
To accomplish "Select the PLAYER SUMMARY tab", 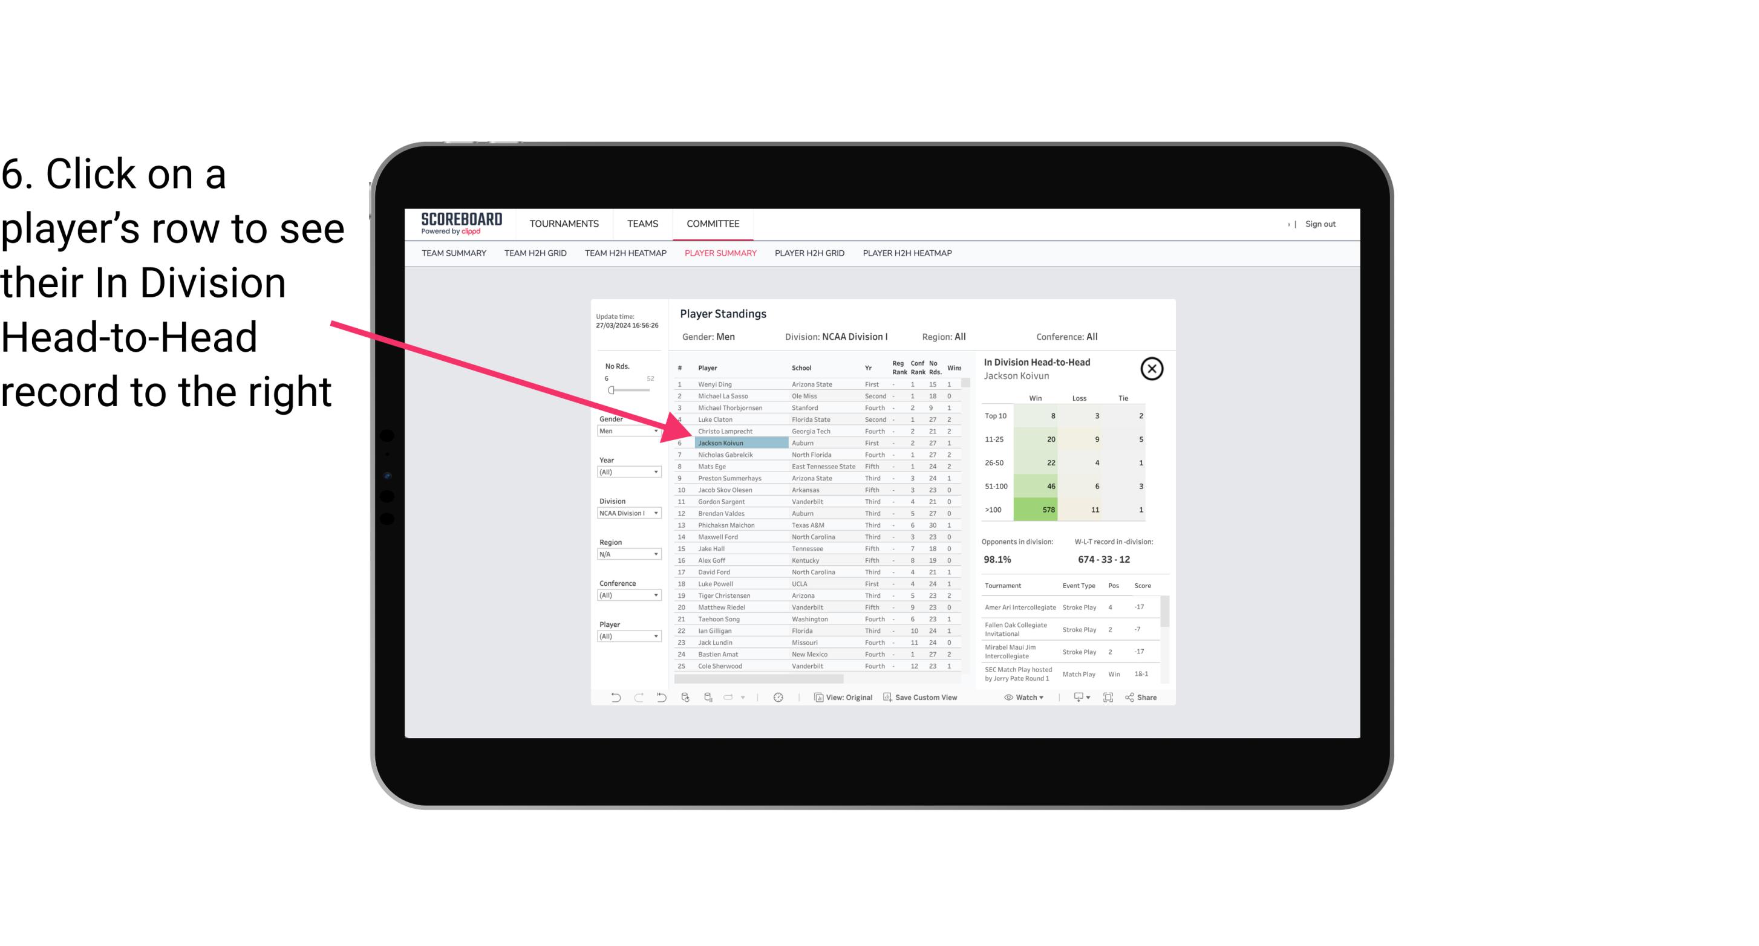I will pyautogui.click(x=720, y=254).
